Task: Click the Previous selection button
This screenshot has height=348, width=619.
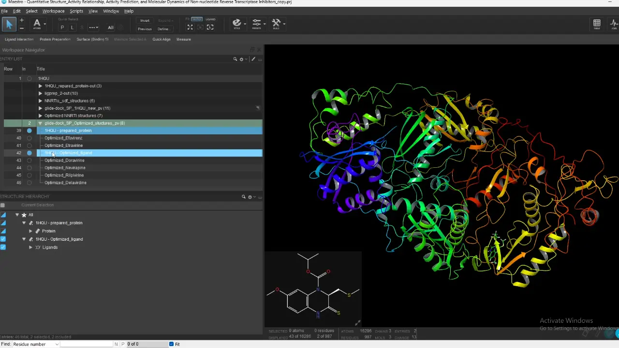Action: (x=145, y=29)
